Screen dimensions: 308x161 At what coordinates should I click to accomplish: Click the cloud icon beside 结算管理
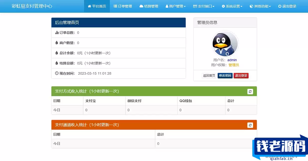141,6
